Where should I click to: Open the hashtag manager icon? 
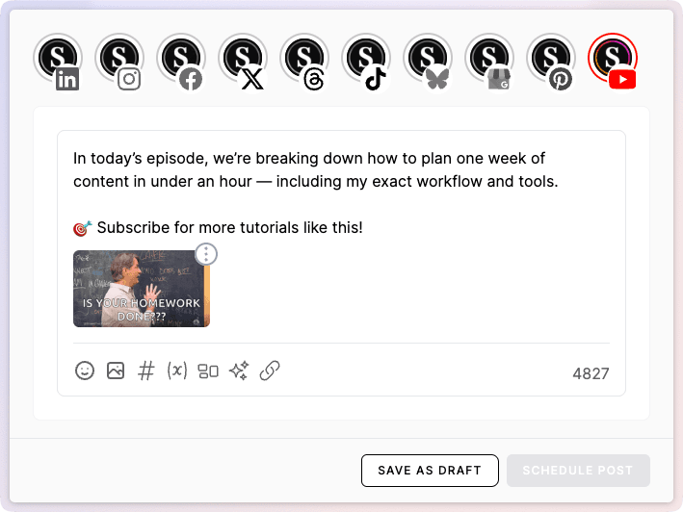coord(145,371)
